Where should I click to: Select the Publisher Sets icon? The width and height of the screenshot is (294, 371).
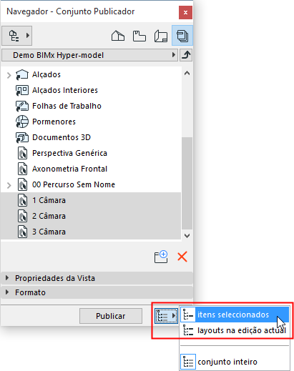coord(182,36)
